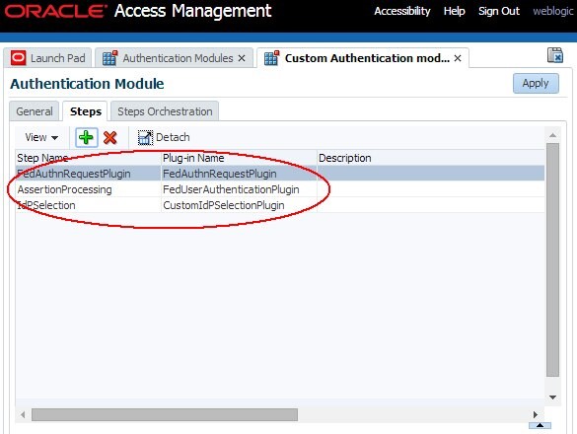Open the Help link
577x434 pixels.
point(454,11)
